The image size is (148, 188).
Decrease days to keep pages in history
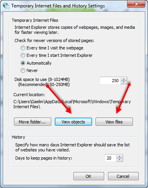click(x=120, y=160)
